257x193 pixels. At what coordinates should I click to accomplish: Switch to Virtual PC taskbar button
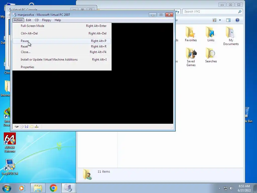[x=68, y=188]
